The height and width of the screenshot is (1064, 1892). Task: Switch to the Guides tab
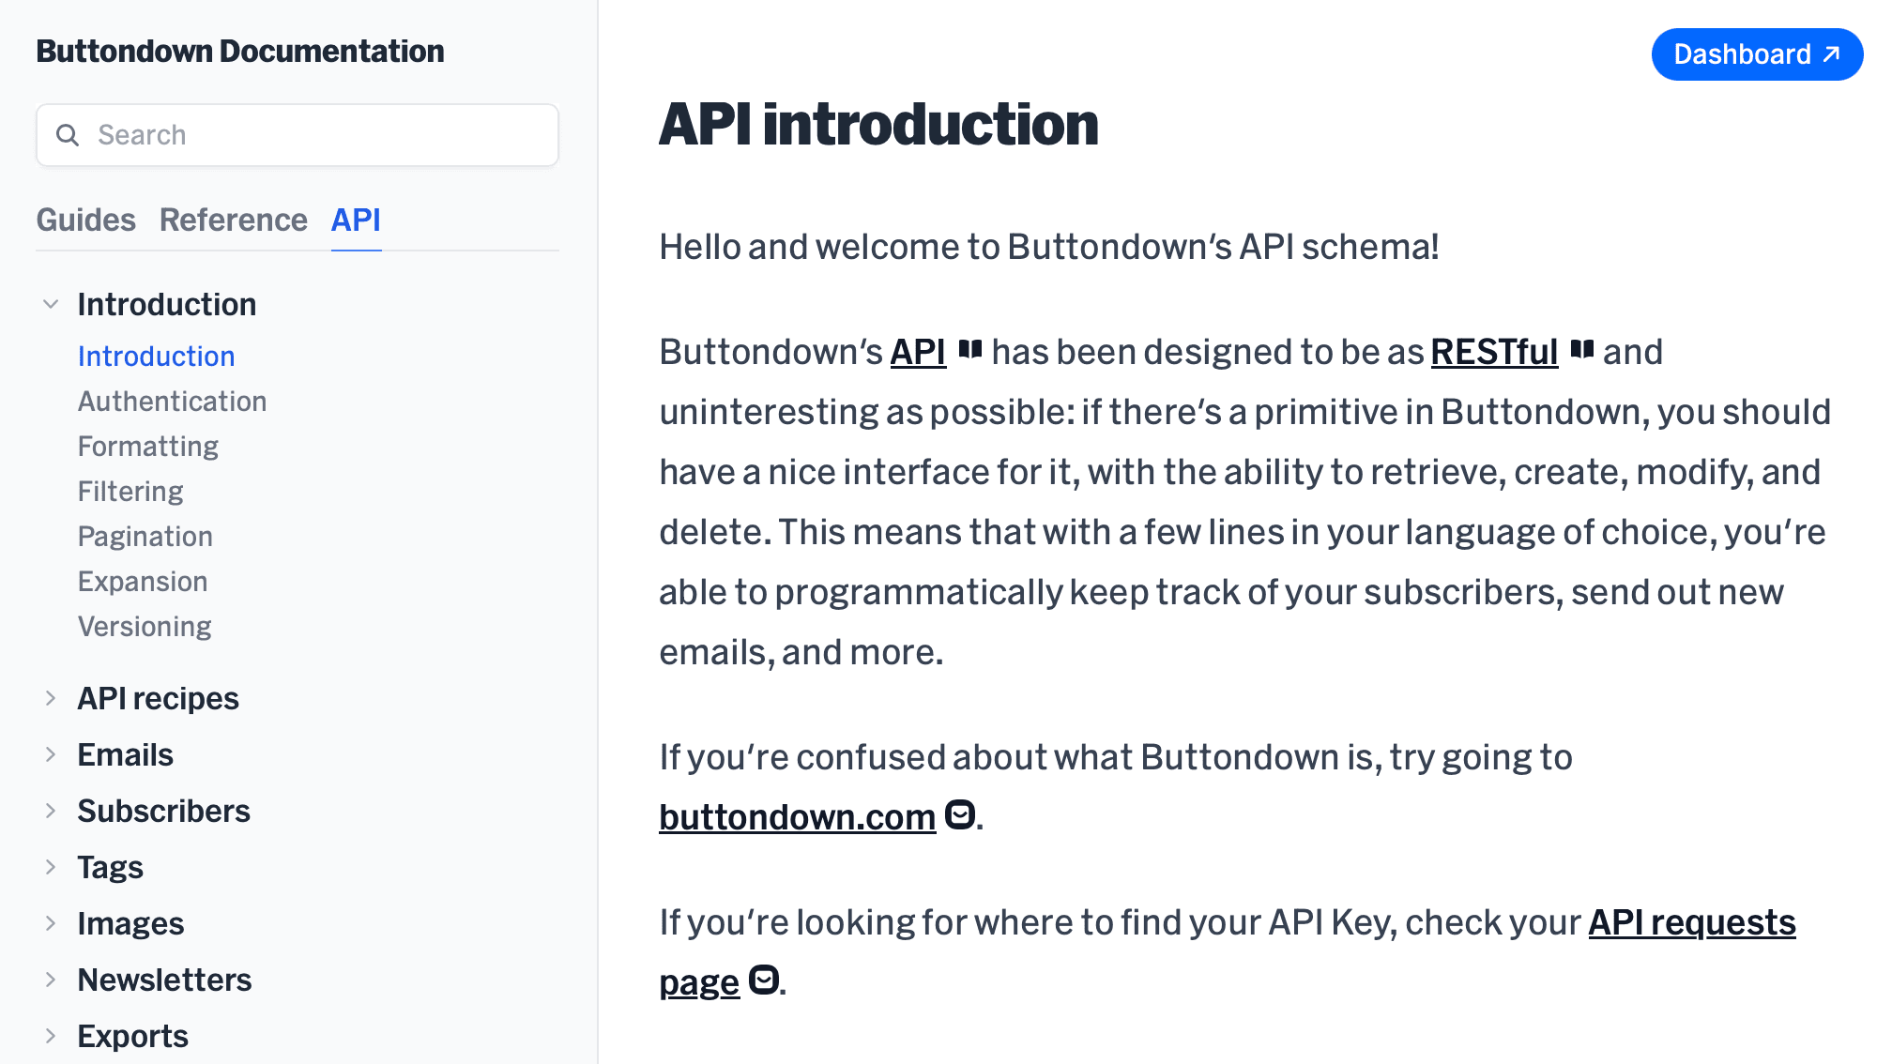pyautogui.click(x=86, y=220)
